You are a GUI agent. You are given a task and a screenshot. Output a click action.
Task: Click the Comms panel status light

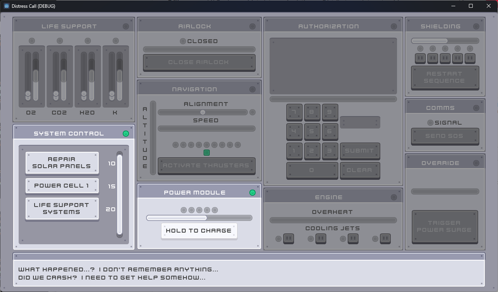point(476,108)
